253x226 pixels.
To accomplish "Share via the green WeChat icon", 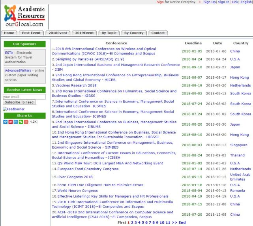I will tap(21, 122).
